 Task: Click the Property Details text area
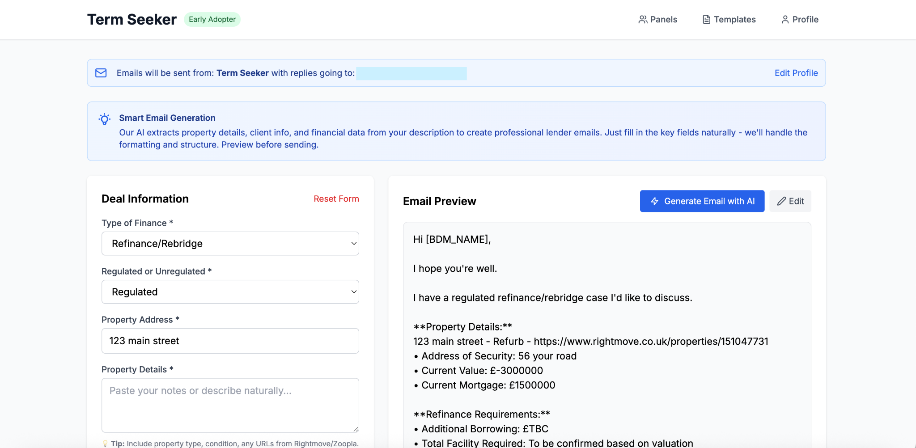pos(230,405)
